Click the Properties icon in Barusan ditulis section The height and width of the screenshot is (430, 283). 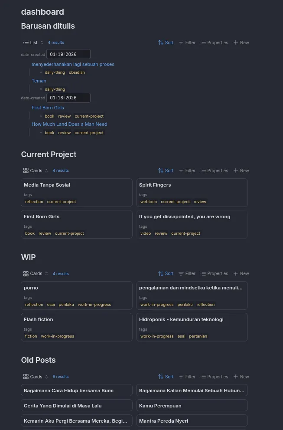click(x=204, y=43)
